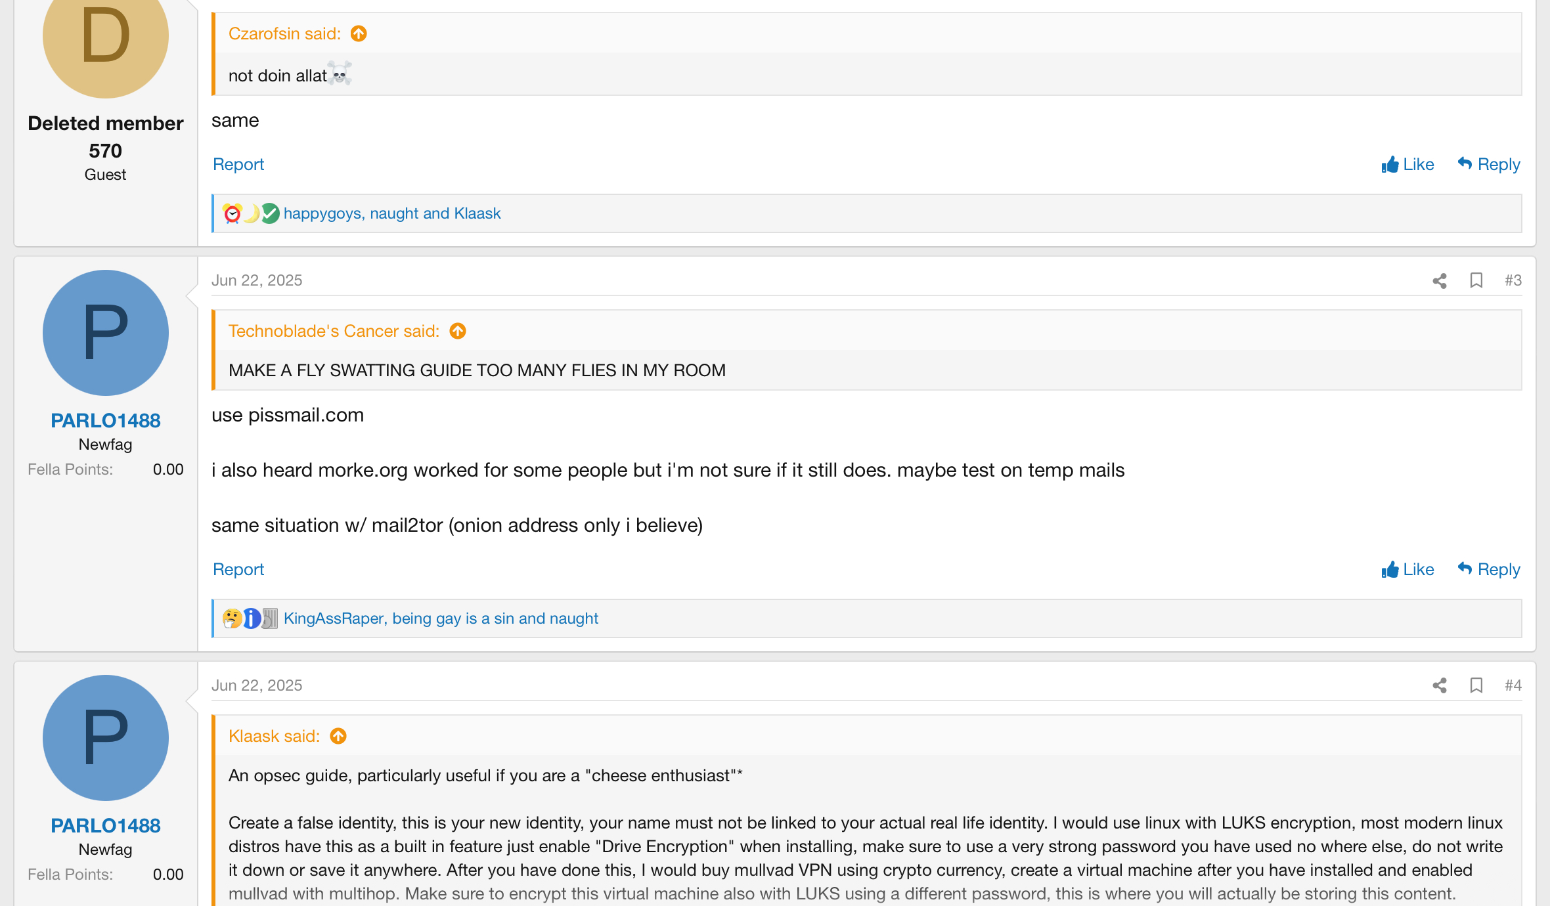This screenshot has width=1550, height=906.
Task: Open PARLO1488 profile name in post #3
Action: pyautogui.click(x=106, y=420)
